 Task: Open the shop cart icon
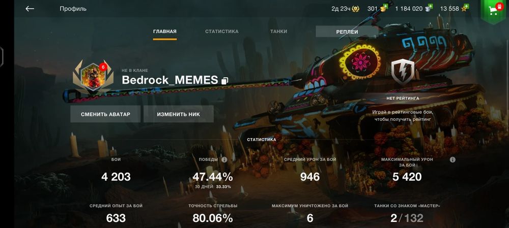click(494, 11)
